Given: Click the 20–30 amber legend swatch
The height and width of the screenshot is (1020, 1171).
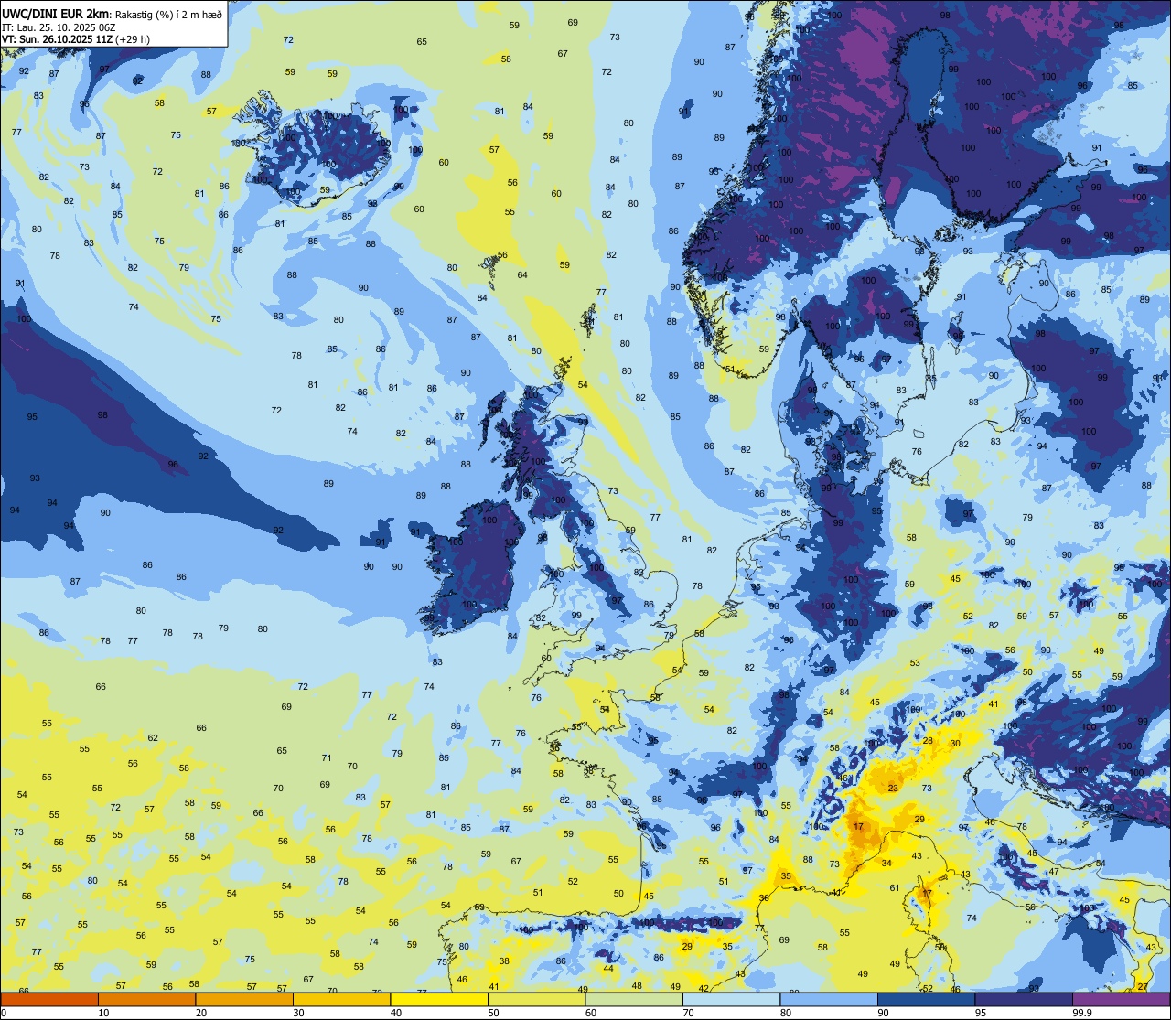Looking at the screenshot, I should click(244, 999).
